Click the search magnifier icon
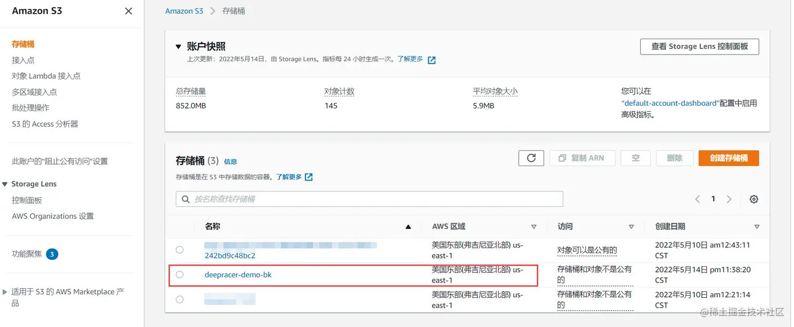The image size is (794, 327). pyautogui.click(x=185, y=199)
